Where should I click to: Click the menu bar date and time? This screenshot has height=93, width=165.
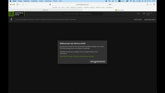[x=150, y=1]
